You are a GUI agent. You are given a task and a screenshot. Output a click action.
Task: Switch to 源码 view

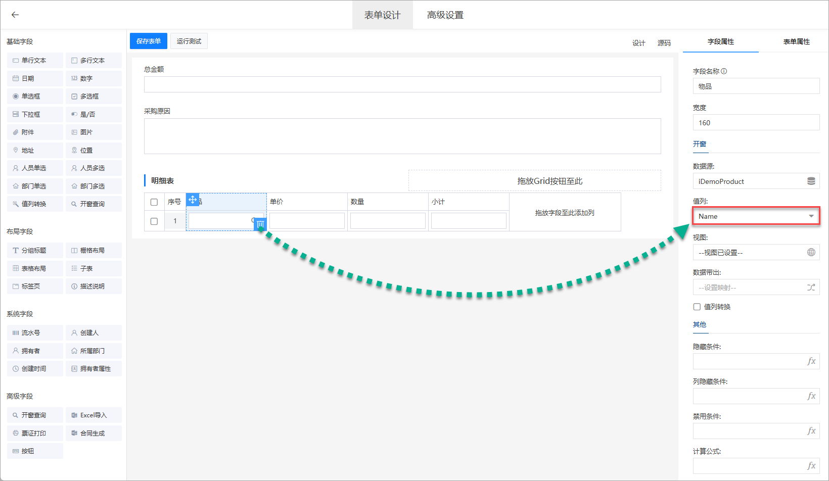(x=664, y=43)
